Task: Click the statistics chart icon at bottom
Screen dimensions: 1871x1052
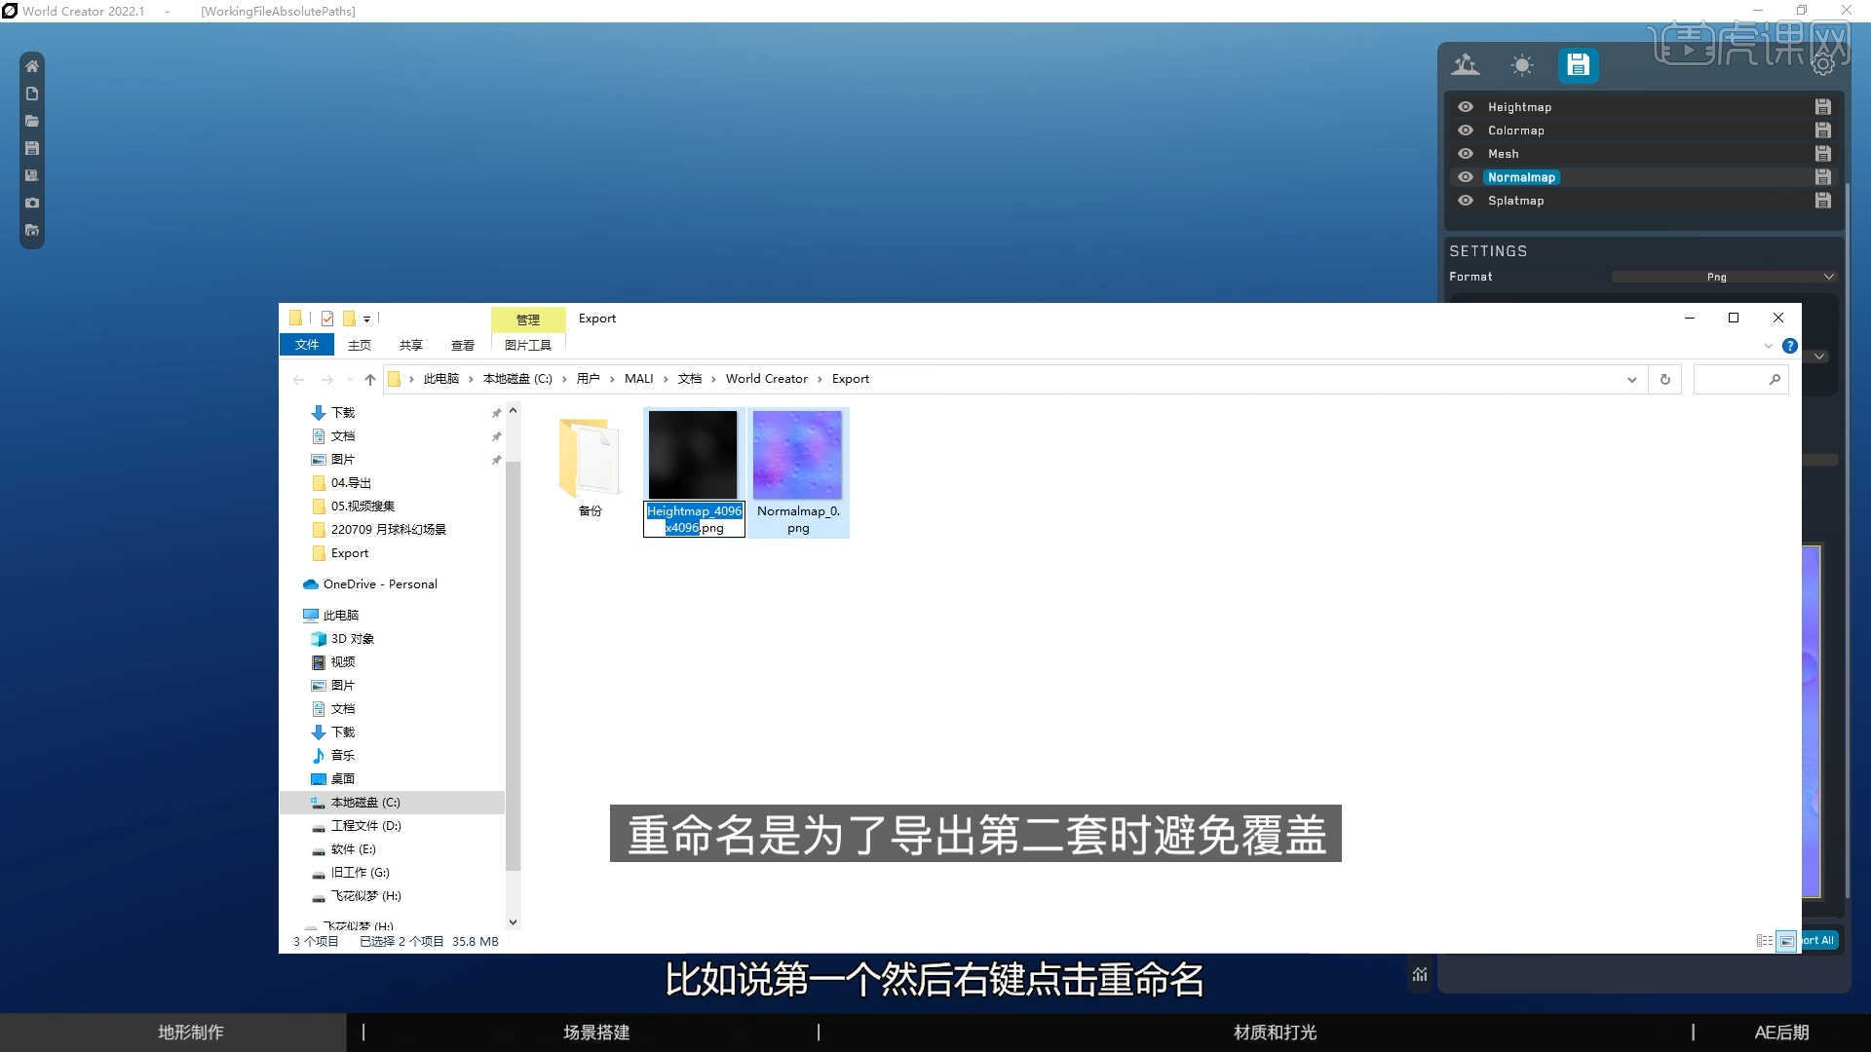Action: click(1420, 974)
